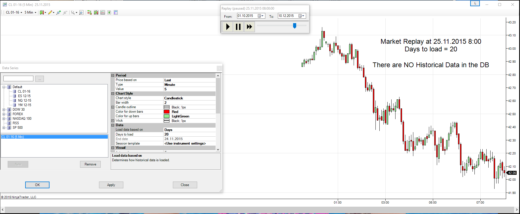Screen dimensions: 520x214
Task: Click the Data Series dialog X button
Action: pos(219,68)
